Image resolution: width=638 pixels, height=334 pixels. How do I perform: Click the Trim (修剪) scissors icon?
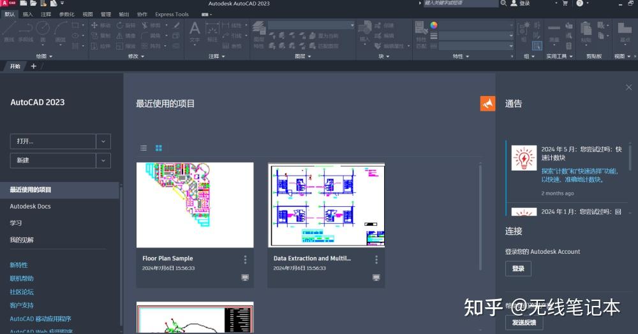click(x=145, y=25)
